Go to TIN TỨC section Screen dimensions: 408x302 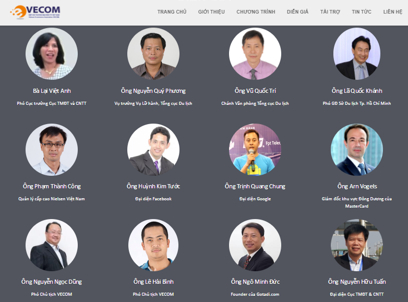point(362,11)
